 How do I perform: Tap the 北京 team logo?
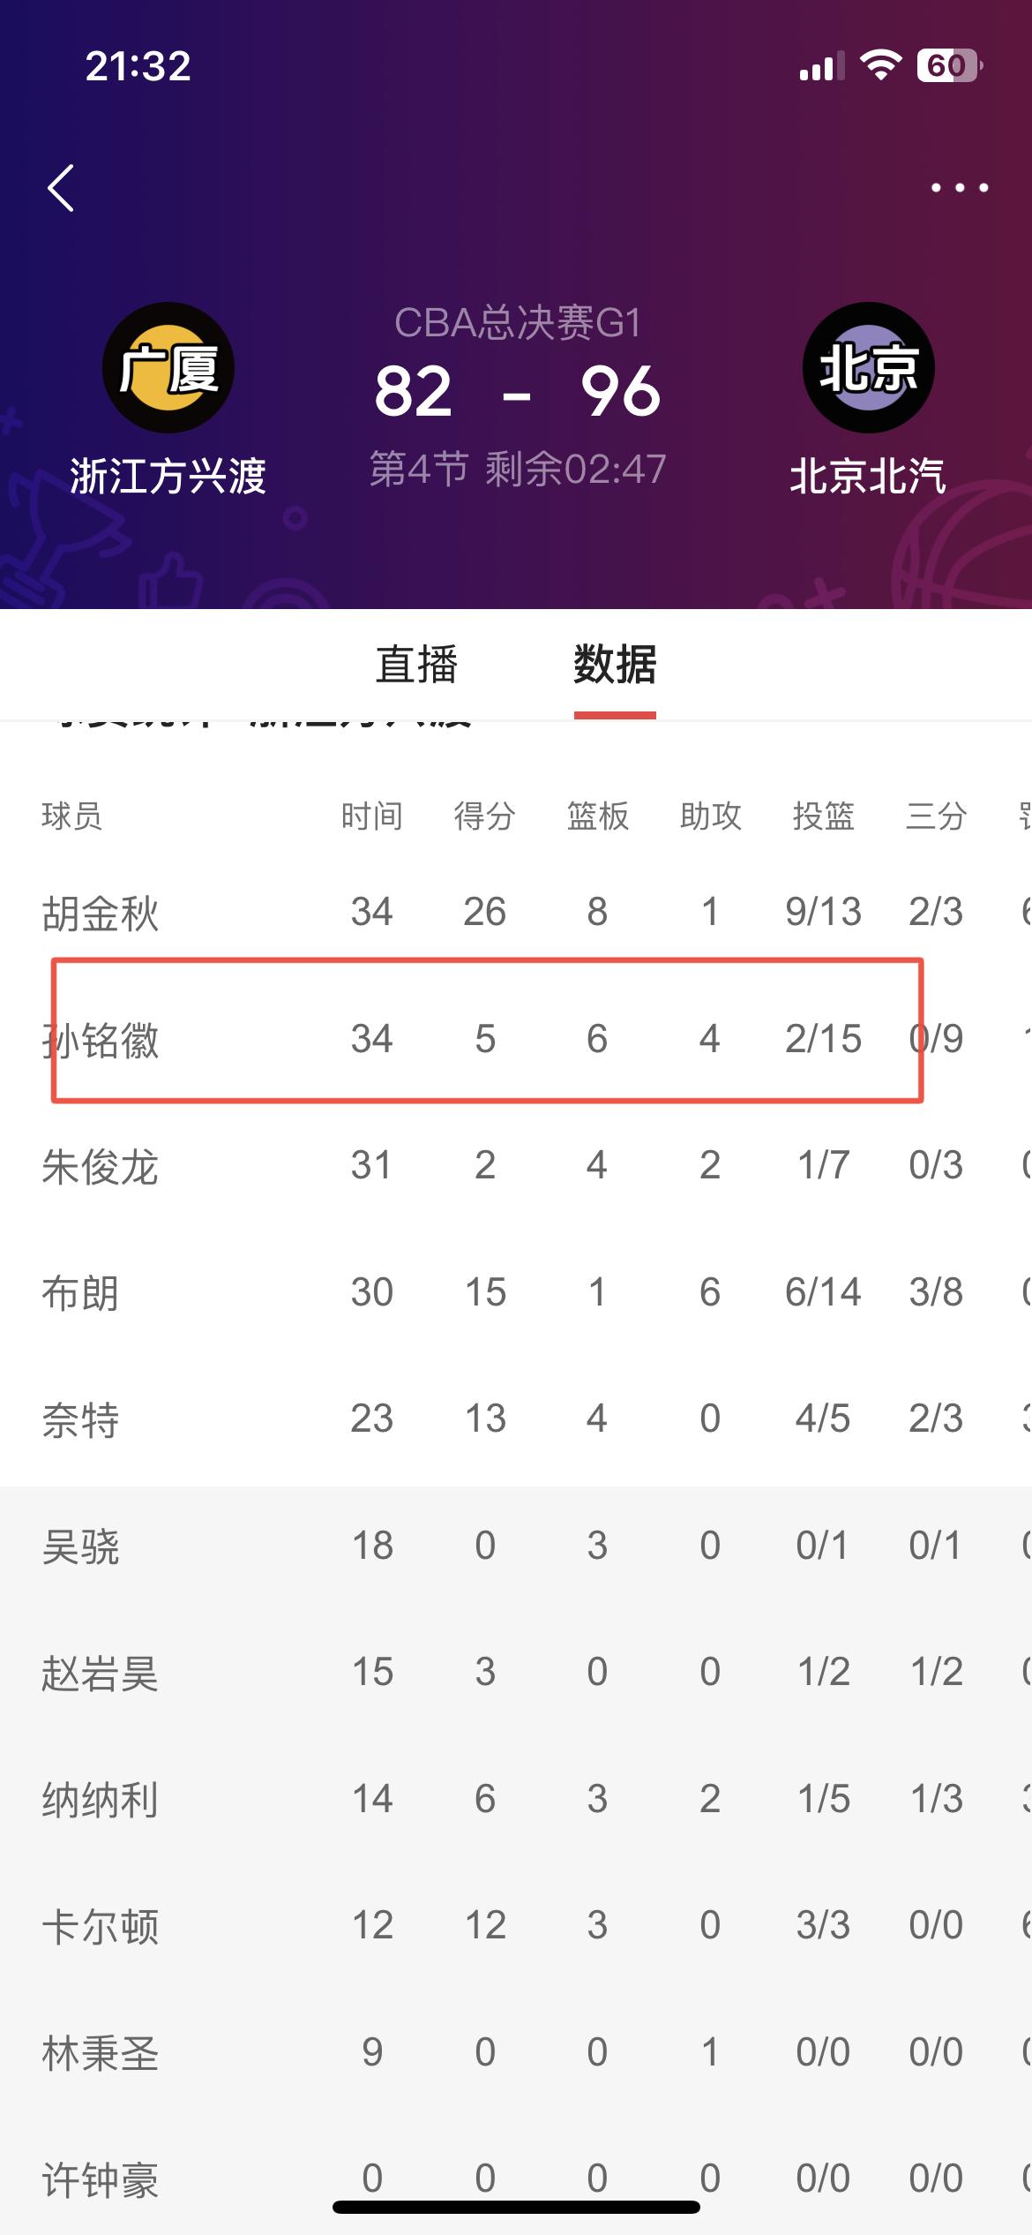[x=868, y=367]
